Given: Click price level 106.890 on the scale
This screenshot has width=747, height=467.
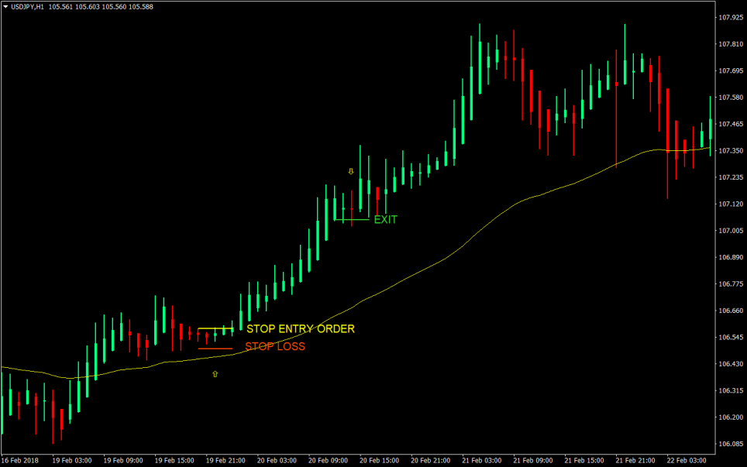Looking at the screenshot, I should [731, 258].
